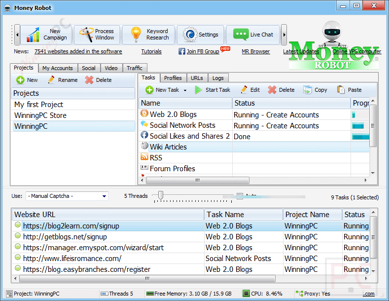Select the Projects tab
This screenshot has width=389, height=301.
[24, 68]
